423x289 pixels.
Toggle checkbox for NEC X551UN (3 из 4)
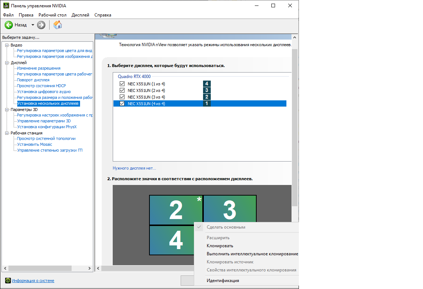pos(122,97)
